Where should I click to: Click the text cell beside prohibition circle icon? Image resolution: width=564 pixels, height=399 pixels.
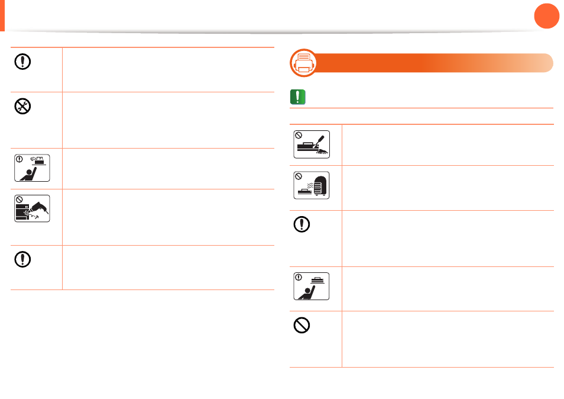[x=448, y=339]
